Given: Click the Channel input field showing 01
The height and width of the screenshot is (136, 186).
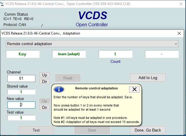Looking at the screenshot, I should coord(21,78).
